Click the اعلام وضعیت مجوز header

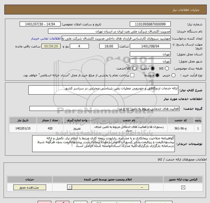pos(108,180)
